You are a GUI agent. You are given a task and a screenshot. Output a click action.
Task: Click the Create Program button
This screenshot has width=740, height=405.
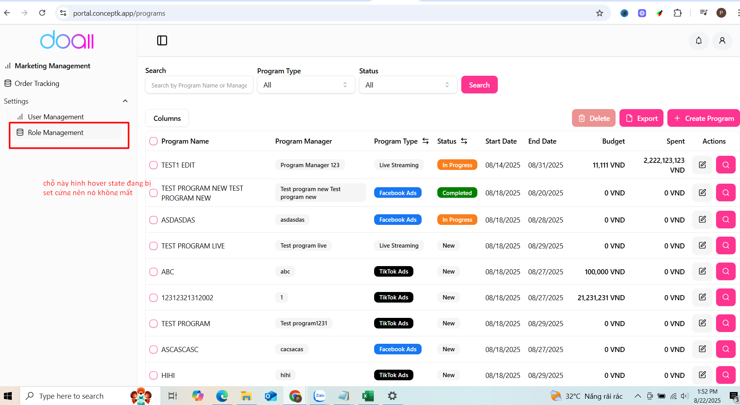[x=703, y=119]
